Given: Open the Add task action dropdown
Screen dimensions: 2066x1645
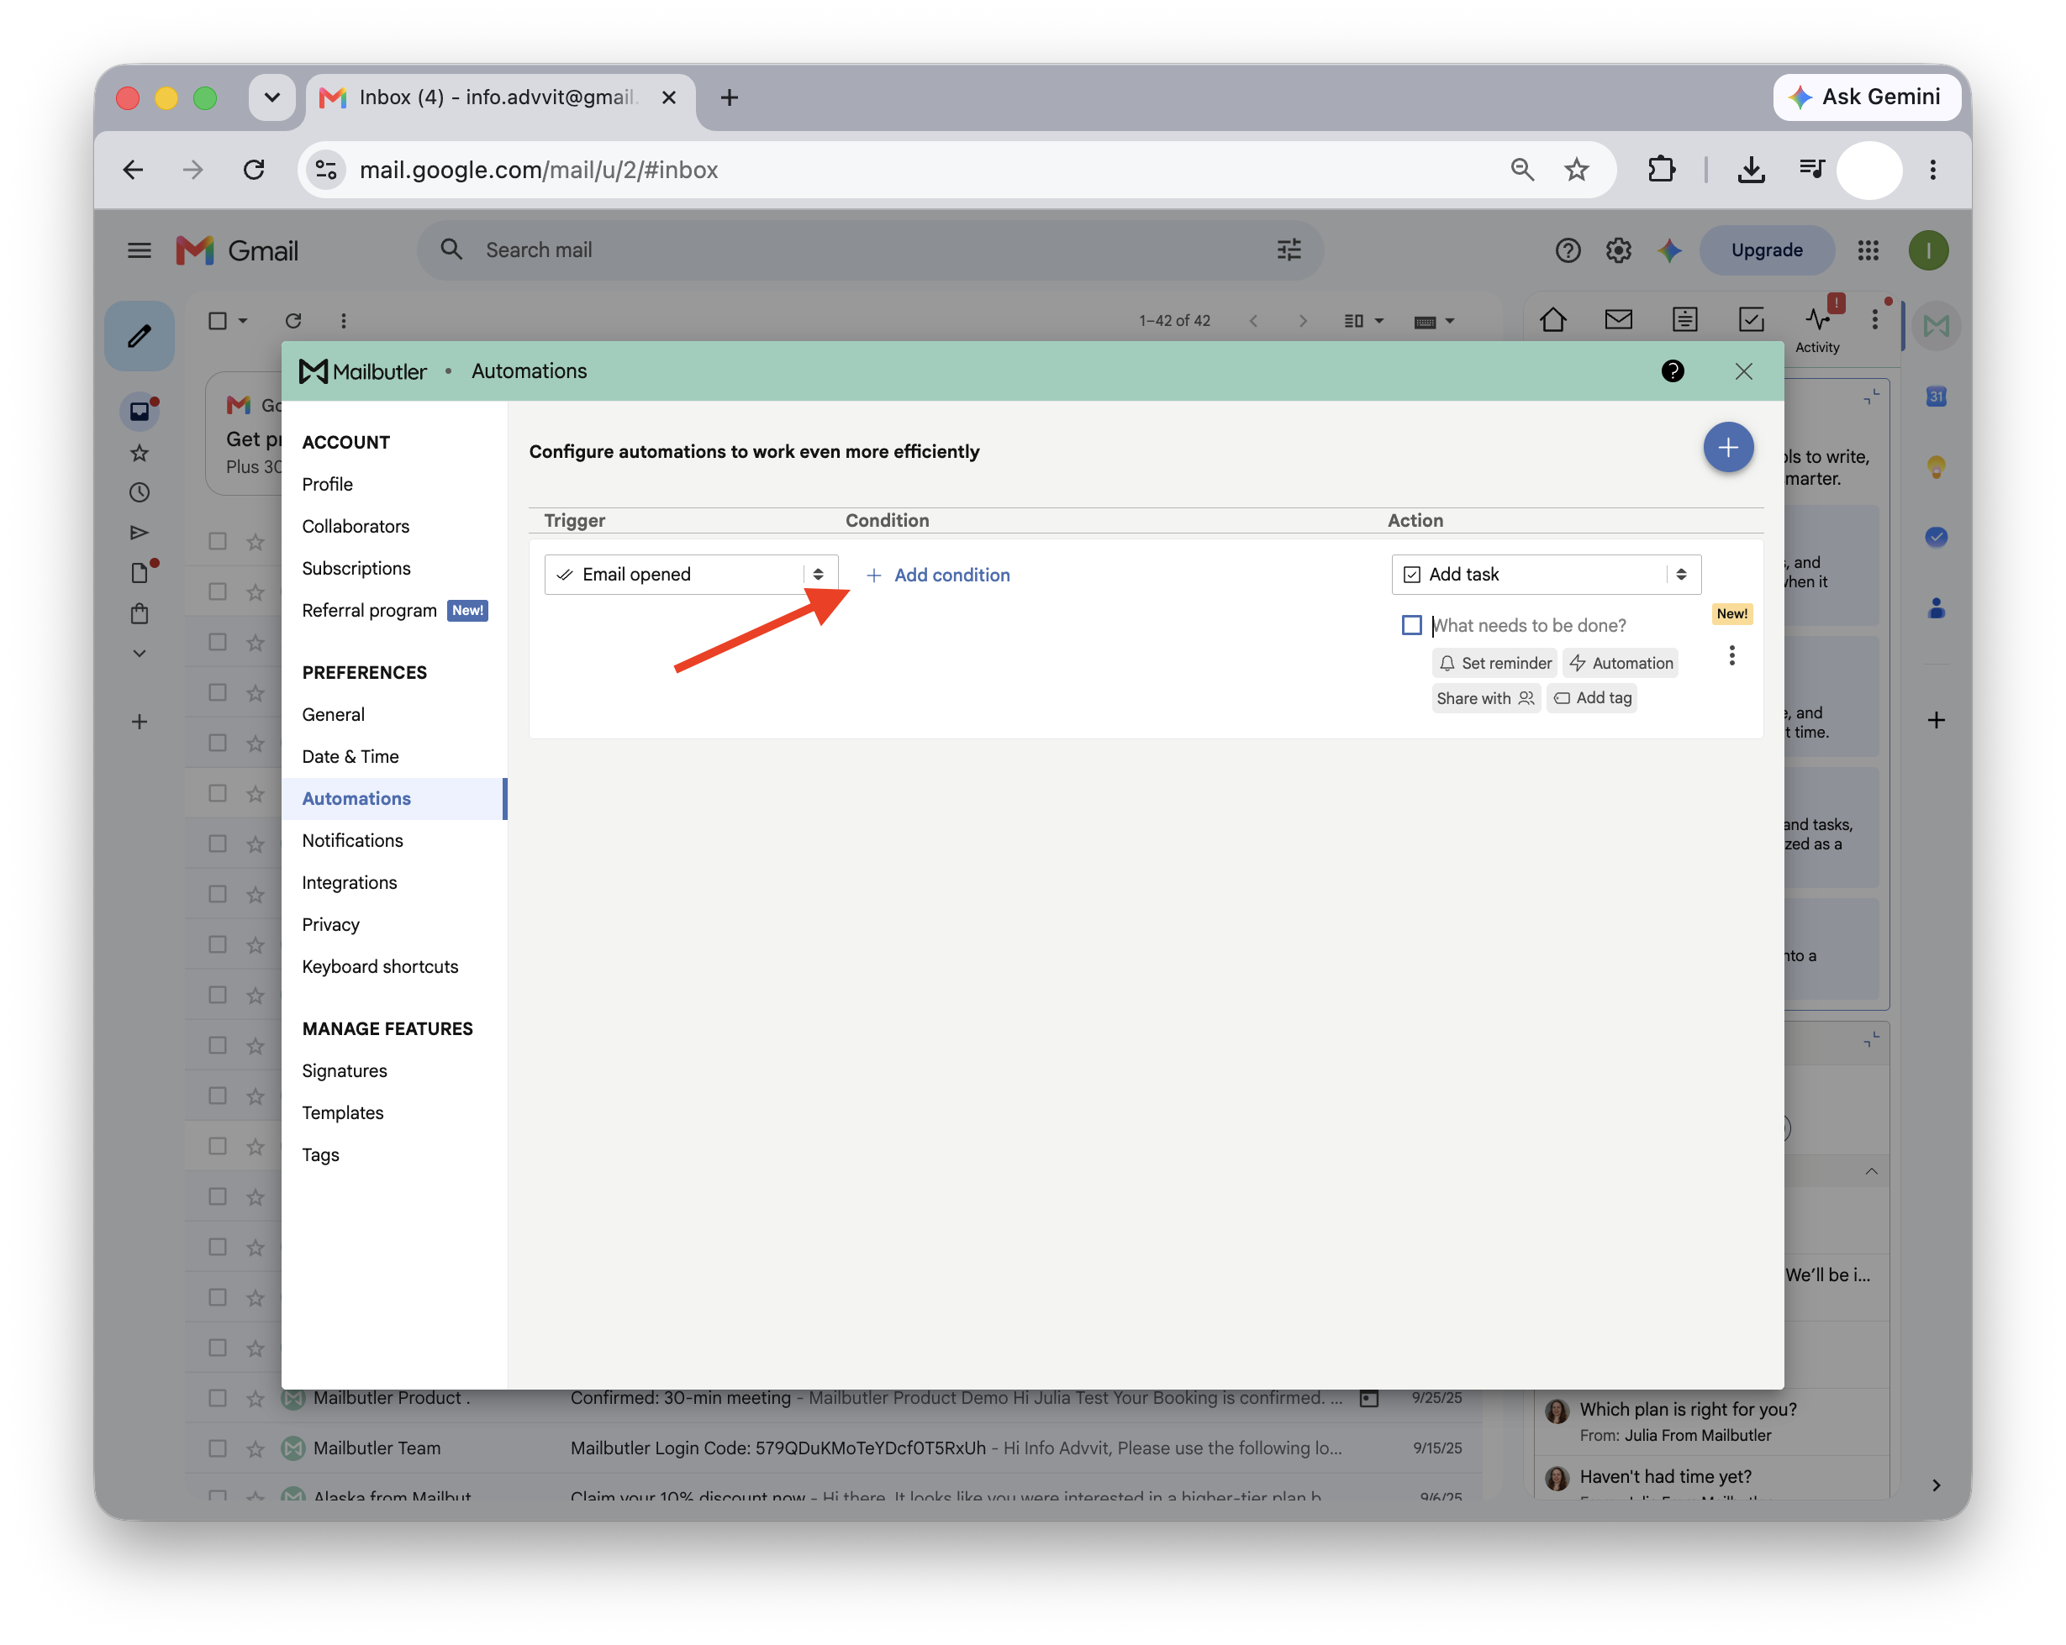Looking at the screenshot, I should tap(1546, 574).
